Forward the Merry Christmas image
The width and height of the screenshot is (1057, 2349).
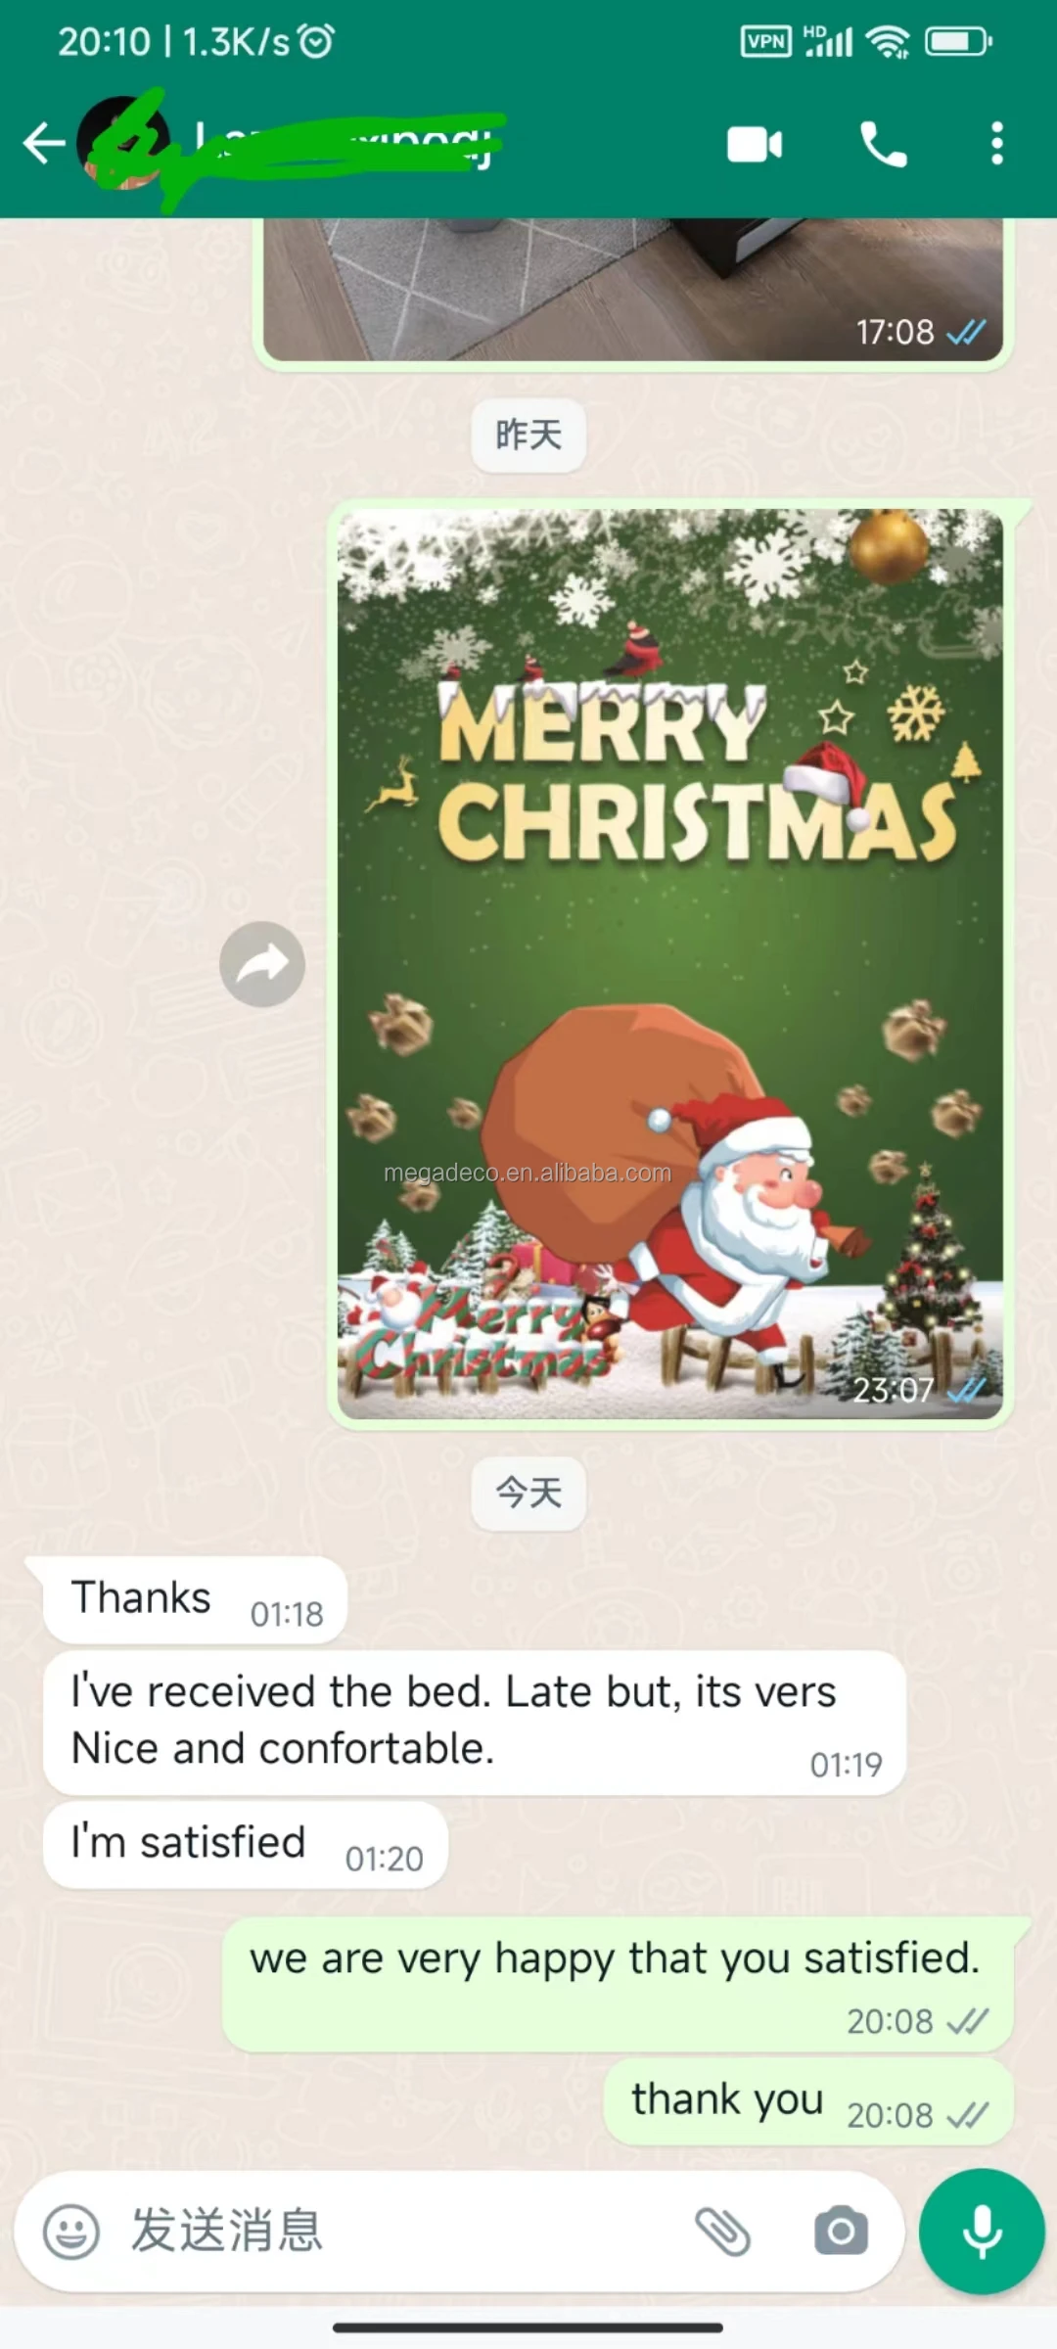(262, 964)
